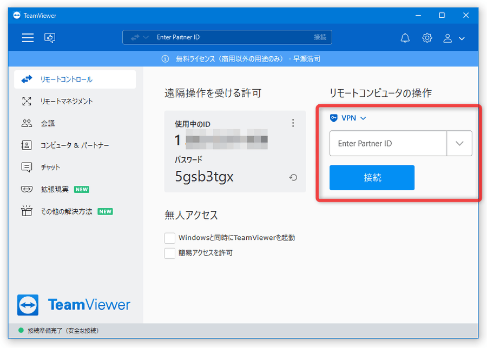Click the TeamViewer logo at bottom left
Image resolution: width=487 pixels, height=348 pixels.
pos(74,305)
